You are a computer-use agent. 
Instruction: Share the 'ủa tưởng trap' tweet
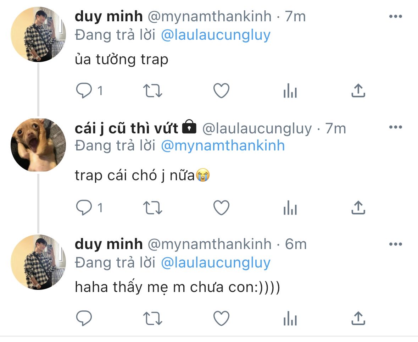[358, 90]
